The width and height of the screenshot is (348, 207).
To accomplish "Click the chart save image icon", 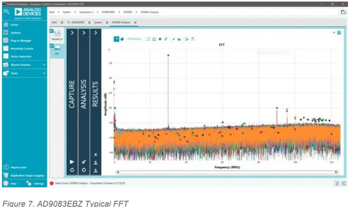I will point(179,39).
